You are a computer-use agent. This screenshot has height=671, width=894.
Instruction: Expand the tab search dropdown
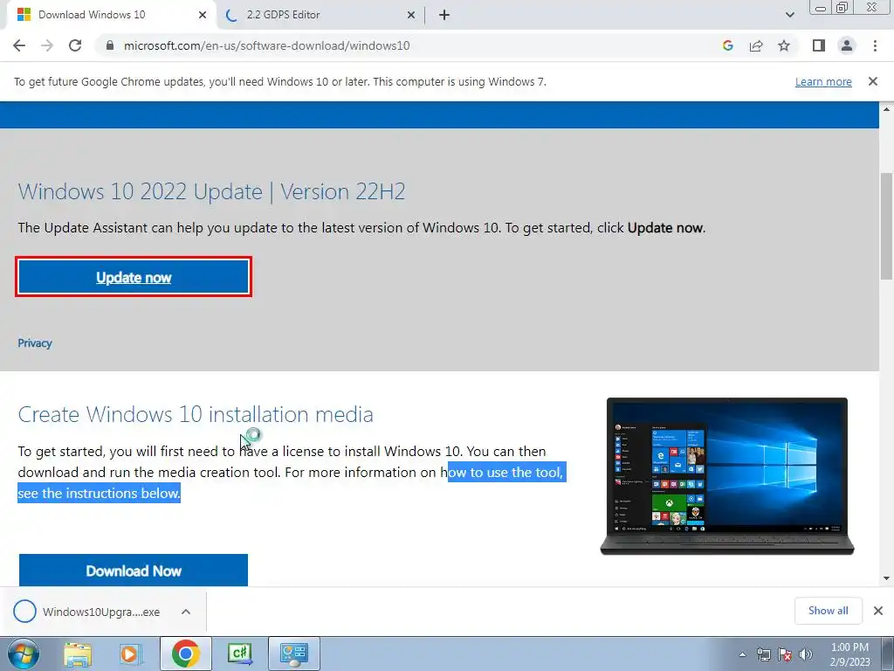tap(789, 15)
